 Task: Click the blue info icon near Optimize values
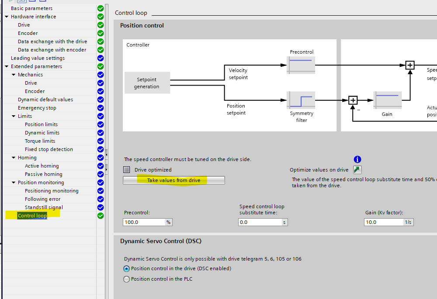[357, 159]
